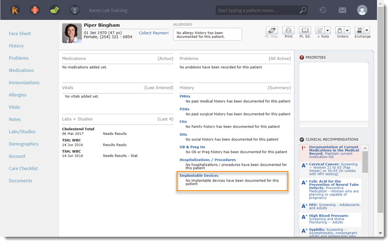Expand the Exchange dropdown arrow
The height and width of the screenshot is (244, 391).
tap(367, 30)
